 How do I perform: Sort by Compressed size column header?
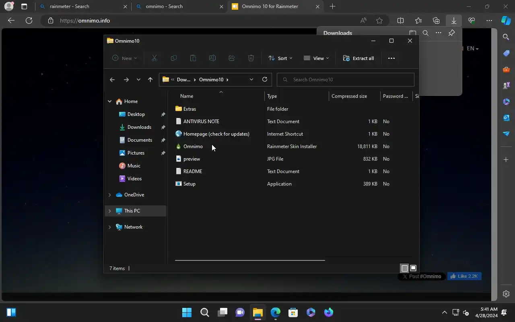(354, 96)
